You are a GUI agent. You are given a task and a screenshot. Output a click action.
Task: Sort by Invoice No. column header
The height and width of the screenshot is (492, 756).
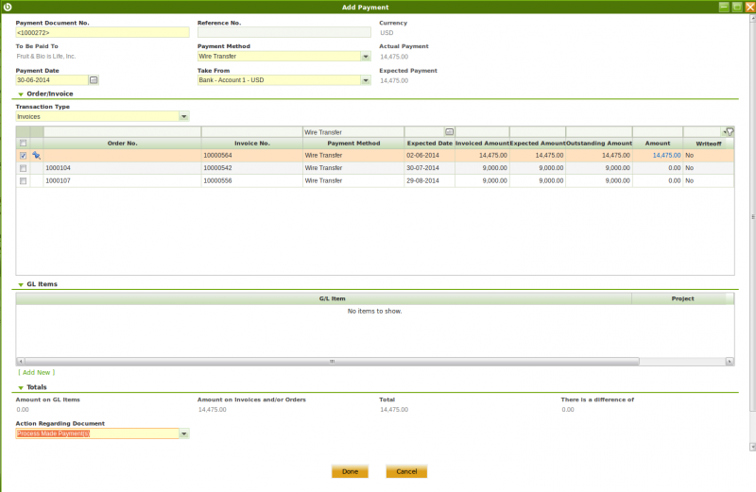point(252,144)
